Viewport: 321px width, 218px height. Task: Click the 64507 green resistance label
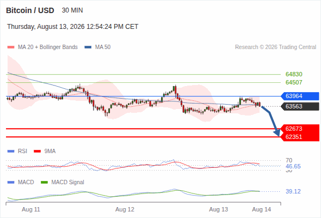coord(294,82)
